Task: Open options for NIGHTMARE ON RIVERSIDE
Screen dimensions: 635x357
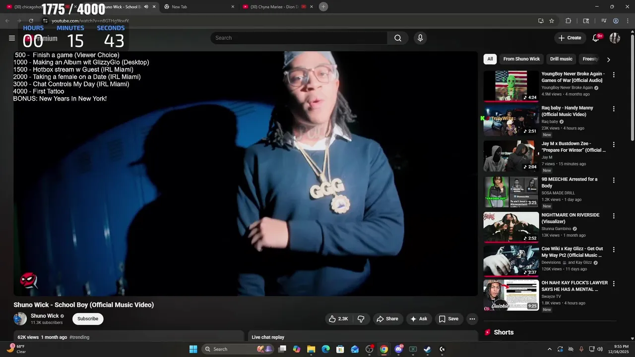Action: (614, 216)
